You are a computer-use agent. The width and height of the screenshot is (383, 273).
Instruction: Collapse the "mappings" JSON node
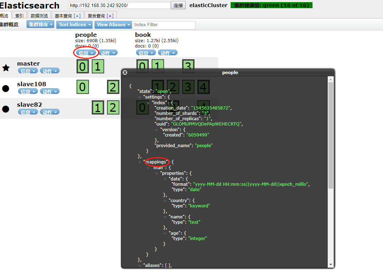(x=140, y=162)
